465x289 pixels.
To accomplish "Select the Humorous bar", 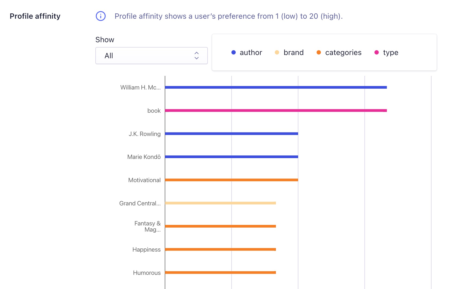I will pos(220,272).
